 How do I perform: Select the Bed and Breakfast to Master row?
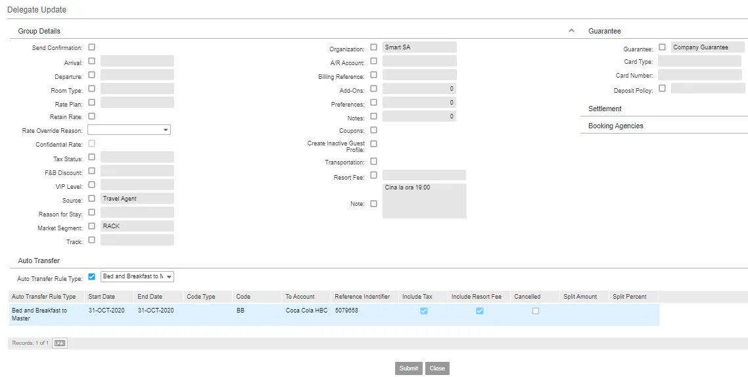coord(334,314)
